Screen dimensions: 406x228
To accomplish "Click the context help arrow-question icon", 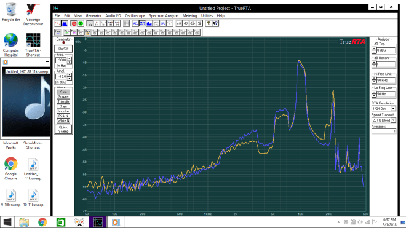I will [215, 23].
